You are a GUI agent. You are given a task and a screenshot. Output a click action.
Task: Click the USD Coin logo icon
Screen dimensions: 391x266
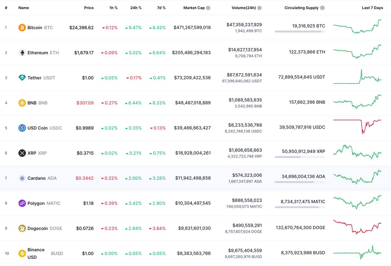tap(22, 128)
